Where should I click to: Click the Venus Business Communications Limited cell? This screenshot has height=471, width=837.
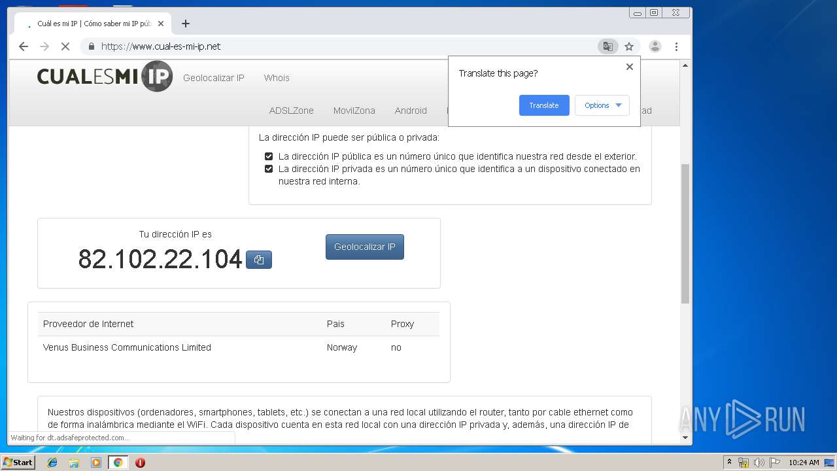127,347
